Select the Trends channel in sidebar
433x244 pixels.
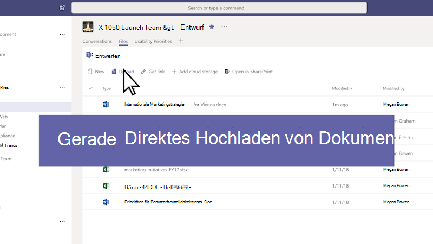point(9,145)
